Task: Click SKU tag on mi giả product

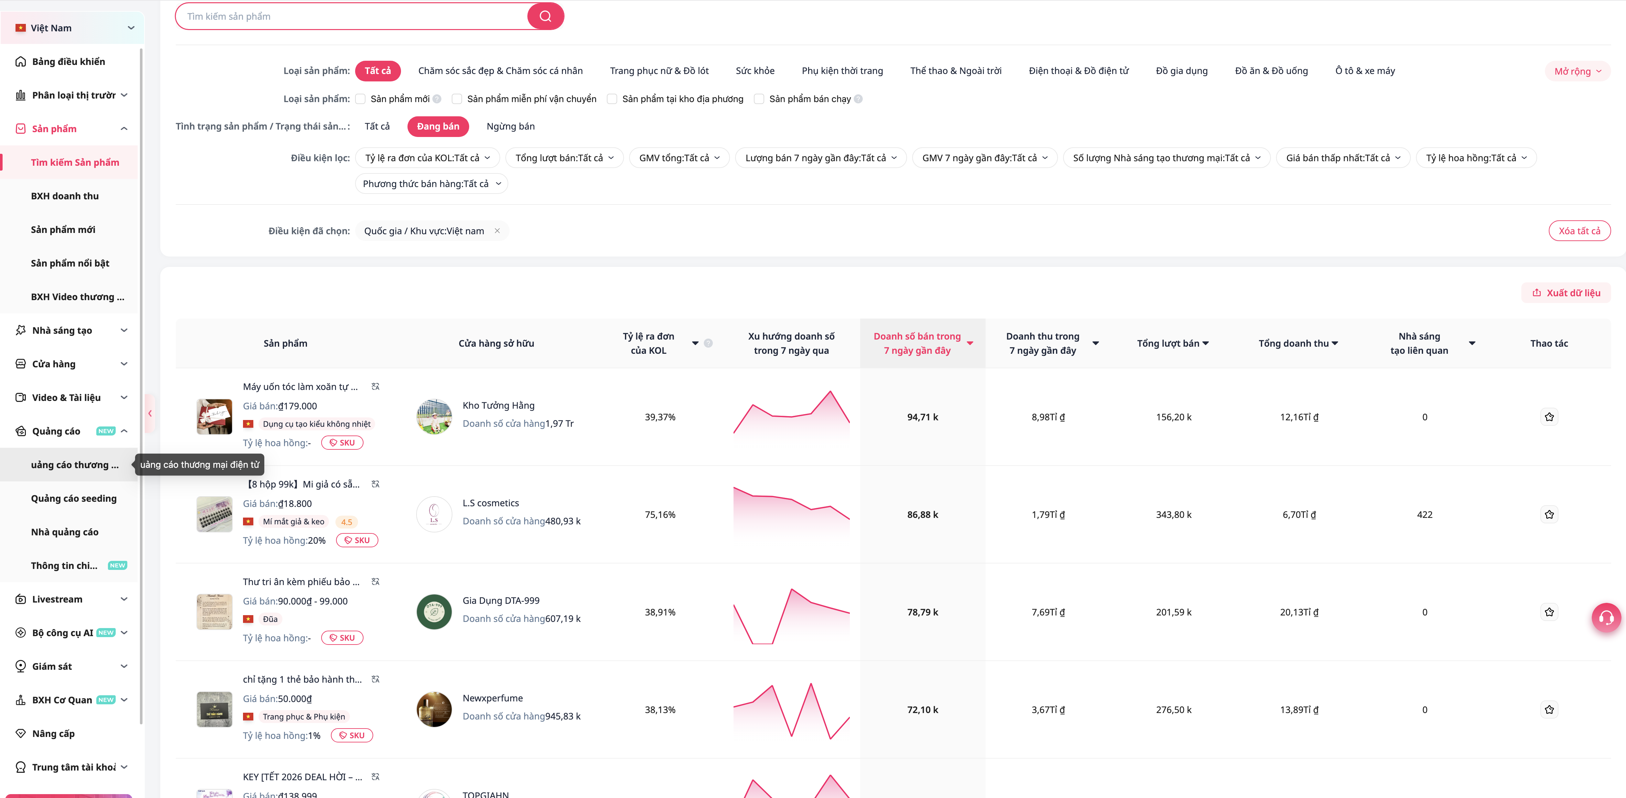Action: coord(357,541)
